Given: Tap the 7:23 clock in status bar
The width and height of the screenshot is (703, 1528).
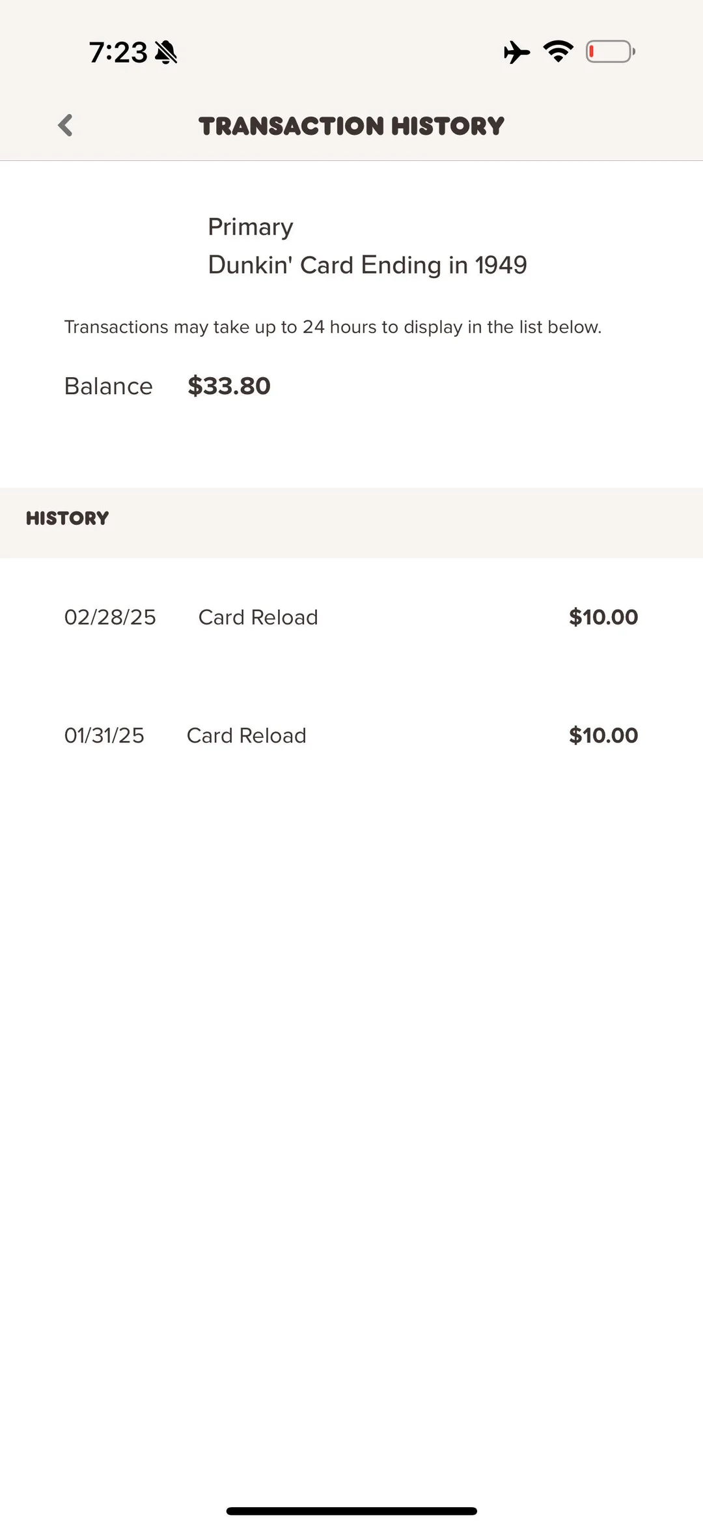Looking at the screenshot, I should coord(118,52).
